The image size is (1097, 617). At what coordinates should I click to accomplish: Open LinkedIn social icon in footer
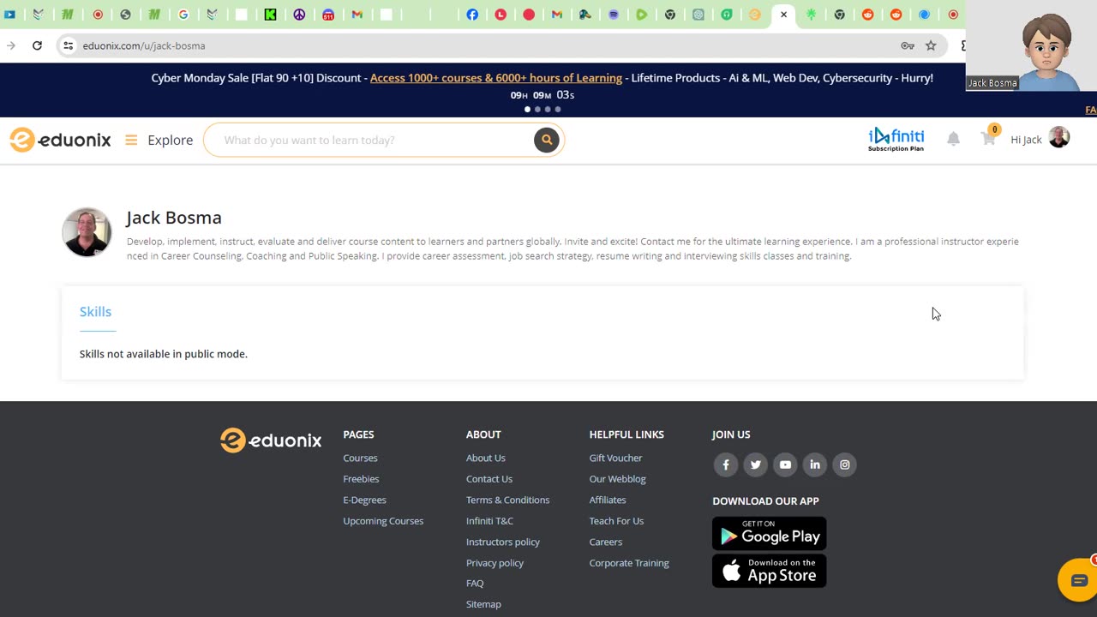(x=815, y=464)
